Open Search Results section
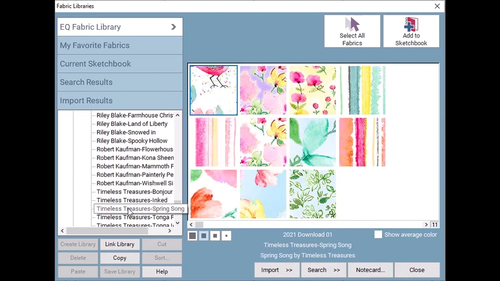Screen dimensions: 500x281 pos(120,82)
